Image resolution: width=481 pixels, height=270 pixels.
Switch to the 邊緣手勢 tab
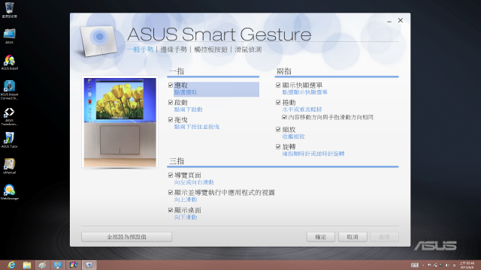tap(174, 49)
